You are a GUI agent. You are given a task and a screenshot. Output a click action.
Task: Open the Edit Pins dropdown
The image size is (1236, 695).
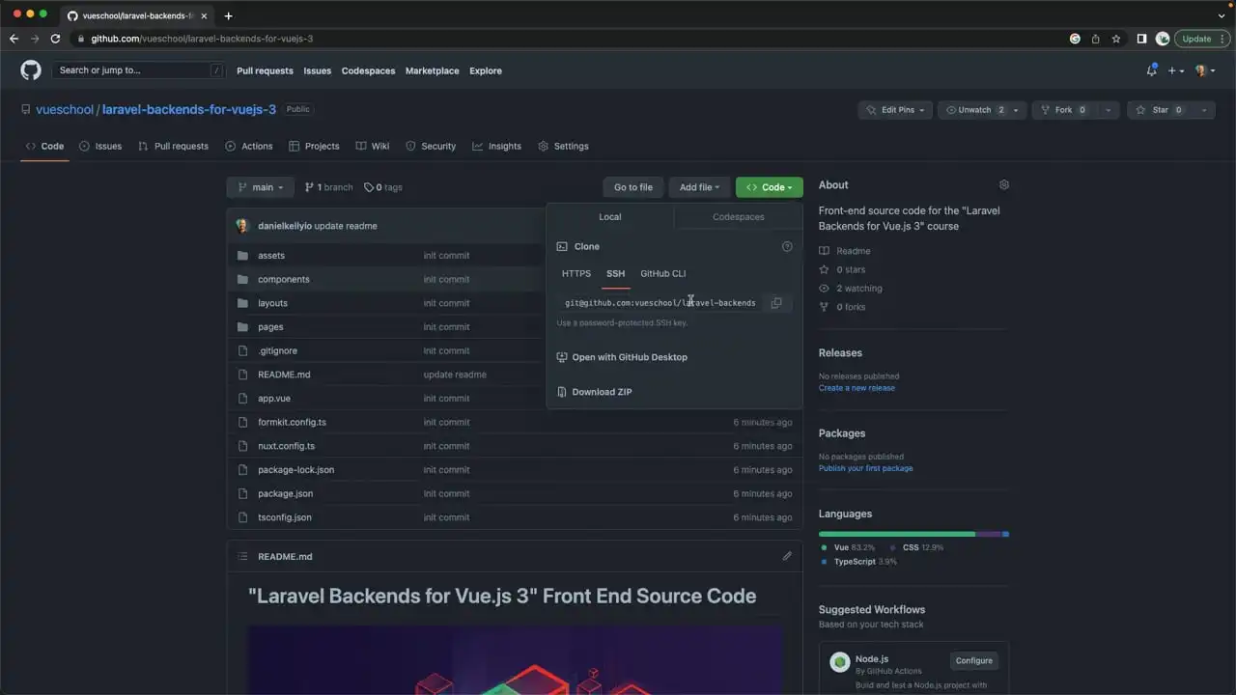(896, 110)
